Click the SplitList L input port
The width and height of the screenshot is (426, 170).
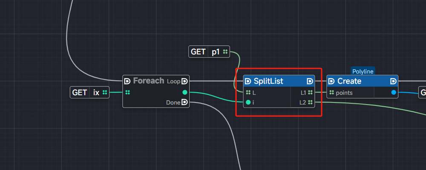[x=248, y=92]
